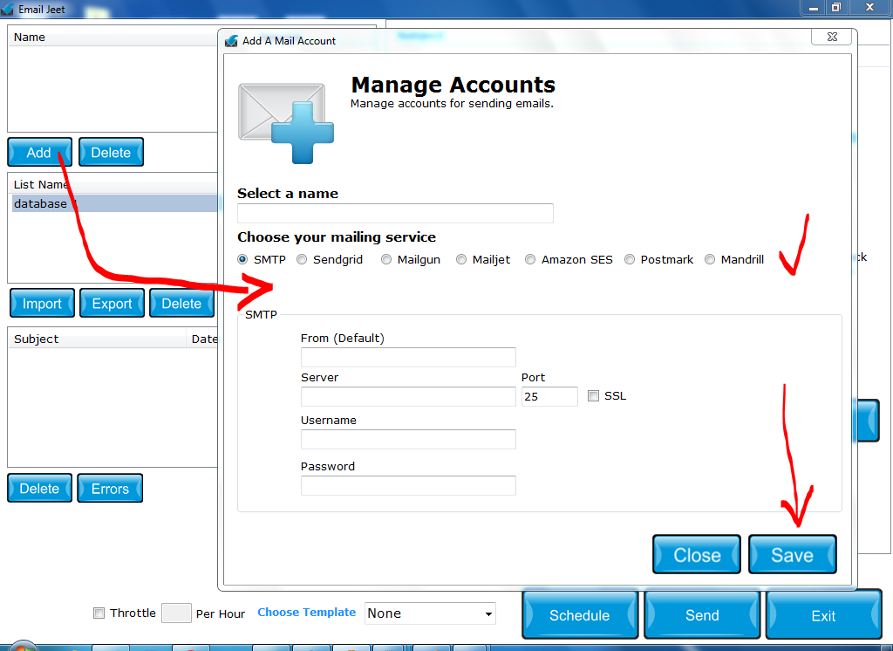The image size is (893, 651).
Task: Select the database row in List Name
Action: pyautogui.click(x=114, y=203)
